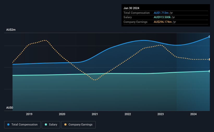Click the 2022 x-axis label
Viewport: 214px width, 132px height.
coord(128,114)
